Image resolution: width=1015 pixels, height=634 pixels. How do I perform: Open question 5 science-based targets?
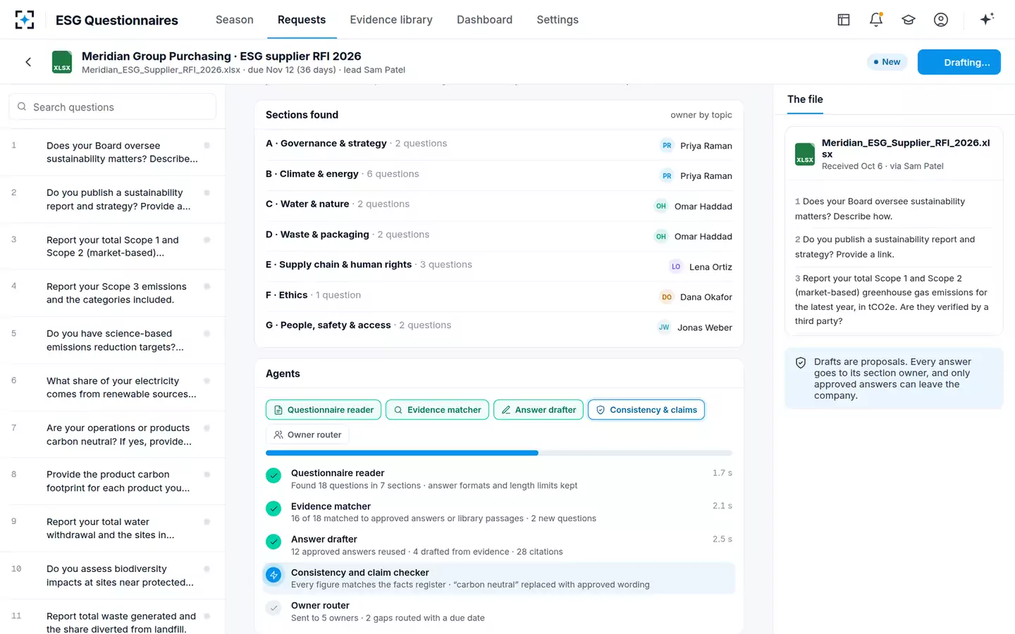click(113, 340)
